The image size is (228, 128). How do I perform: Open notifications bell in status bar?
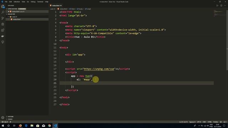pos(225,122)
